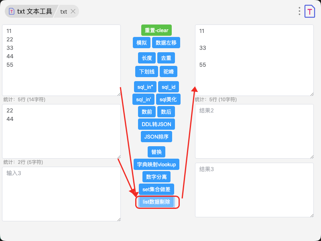Image resolution: width=321 pixels, height=241 pixels.
Task: Format with the sql美化 button
Action: pyautogui.click(x=169, y=99)
